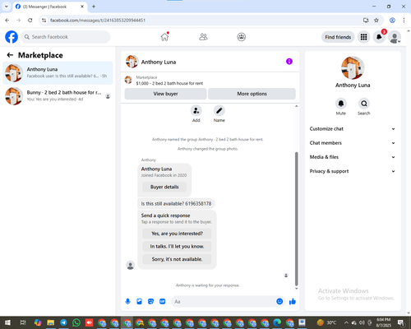The image size is (411, 329).
Task: Send 'Yes, are you interested?' response
Action: [x=177, y=234]
